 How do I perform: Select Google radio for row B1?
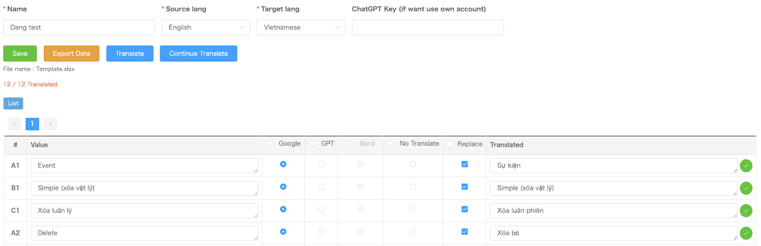(x=283, y=187)
